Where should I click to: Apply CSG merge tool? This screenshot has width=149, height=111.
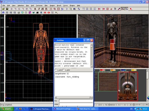55,9
